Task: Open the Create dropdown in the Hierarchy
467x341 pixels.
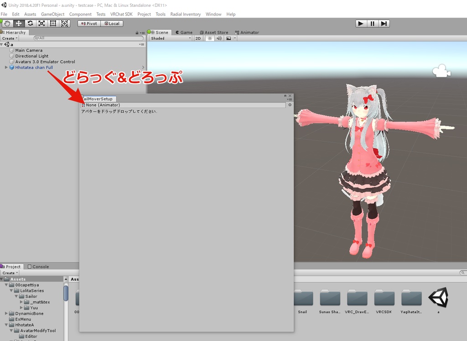Action: click(x=9, y=38)
